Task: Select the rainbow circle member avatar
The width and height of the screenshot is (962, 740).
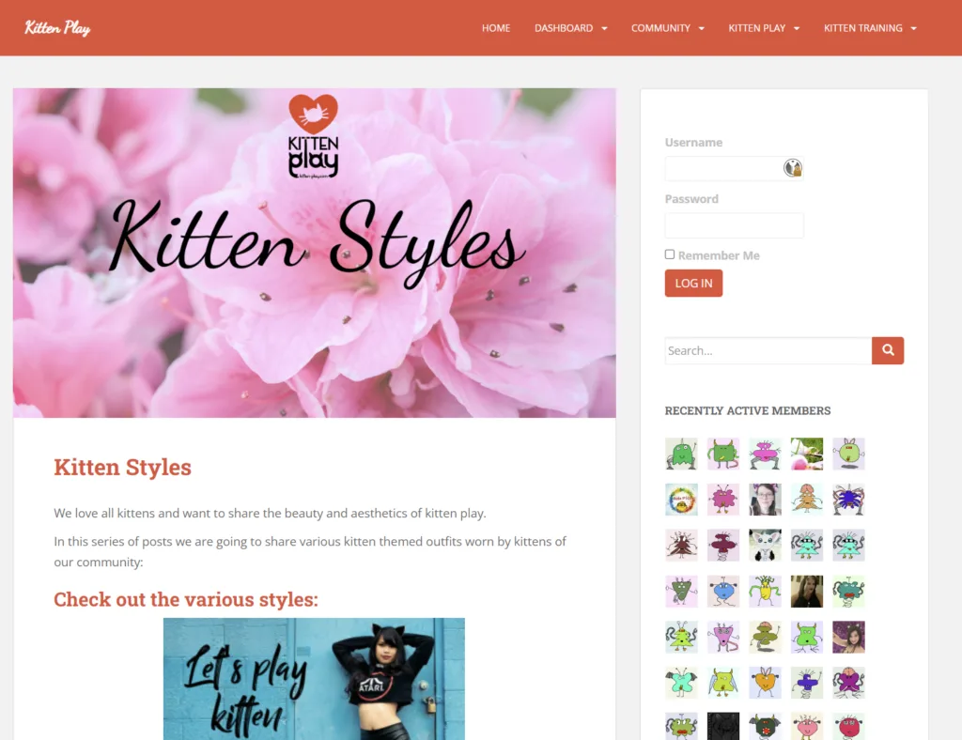Action: click(681, 499)
